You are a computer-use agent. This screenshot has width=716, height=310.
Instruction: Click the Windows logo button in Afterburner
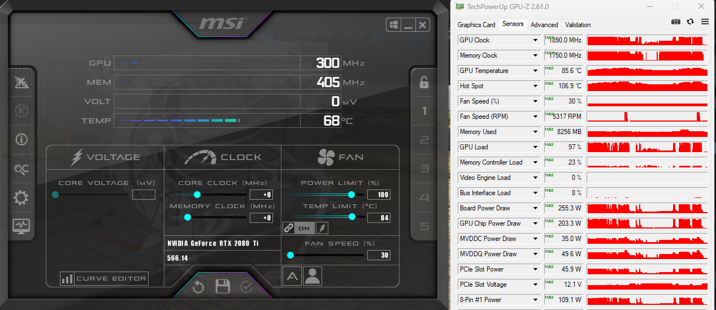pos(394,25)
